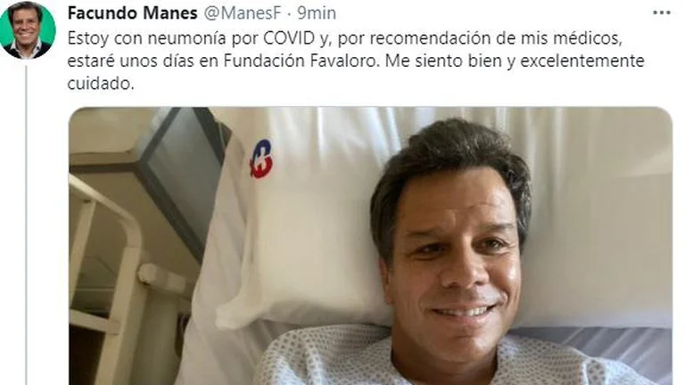The height and width of the screenshot is (385, 685).
Task: Click the final word "cuidado." of the tweet
Action: coord(101,84)
